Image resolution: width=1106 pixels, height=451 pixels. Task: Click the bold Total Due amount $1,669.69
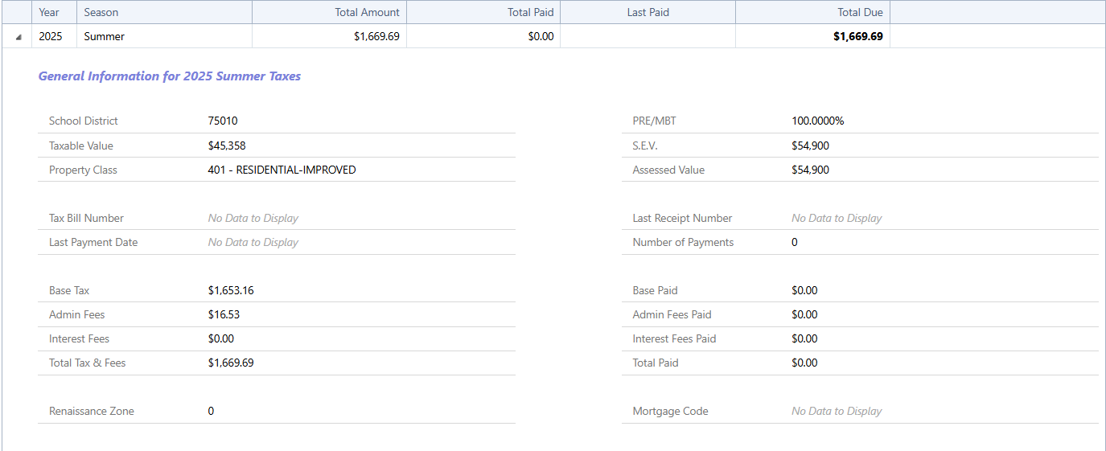click(x=857, y=36)
